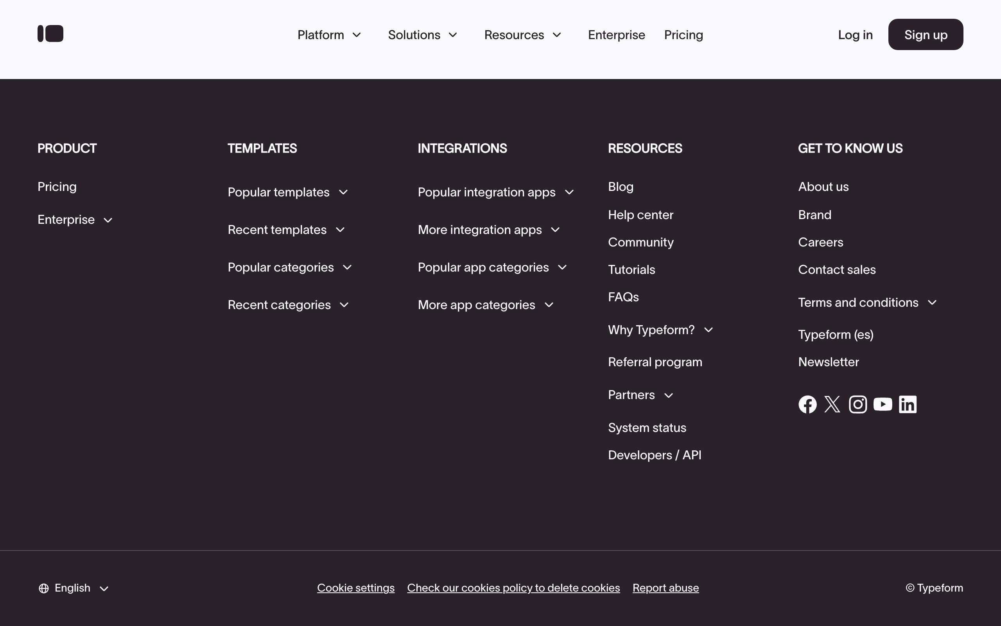Click the globe language icon
The width and height of the screenshot is (1001, 626).
click(44, 588)
